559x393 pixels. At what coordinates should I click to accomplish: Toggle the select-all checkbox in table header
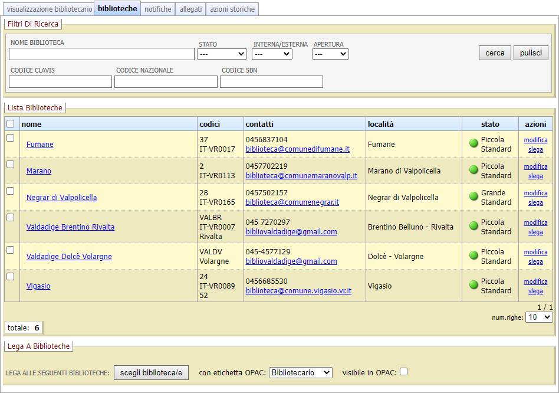tap(10, 123)
